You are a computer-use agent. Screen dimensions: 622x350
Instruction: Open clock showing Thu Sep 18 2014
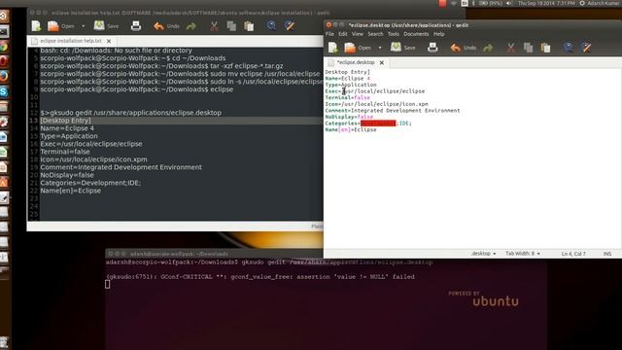pos(546,3)
